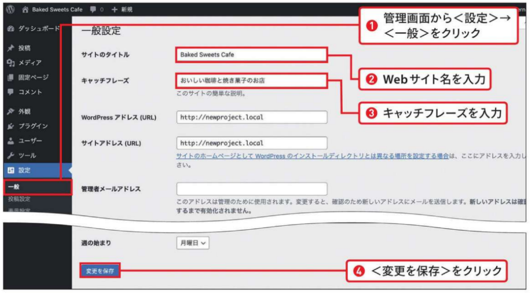Open ユーザー from the sidebar
Image resolution: width=531 pixels, height=293 pixels.
[10, 141]
